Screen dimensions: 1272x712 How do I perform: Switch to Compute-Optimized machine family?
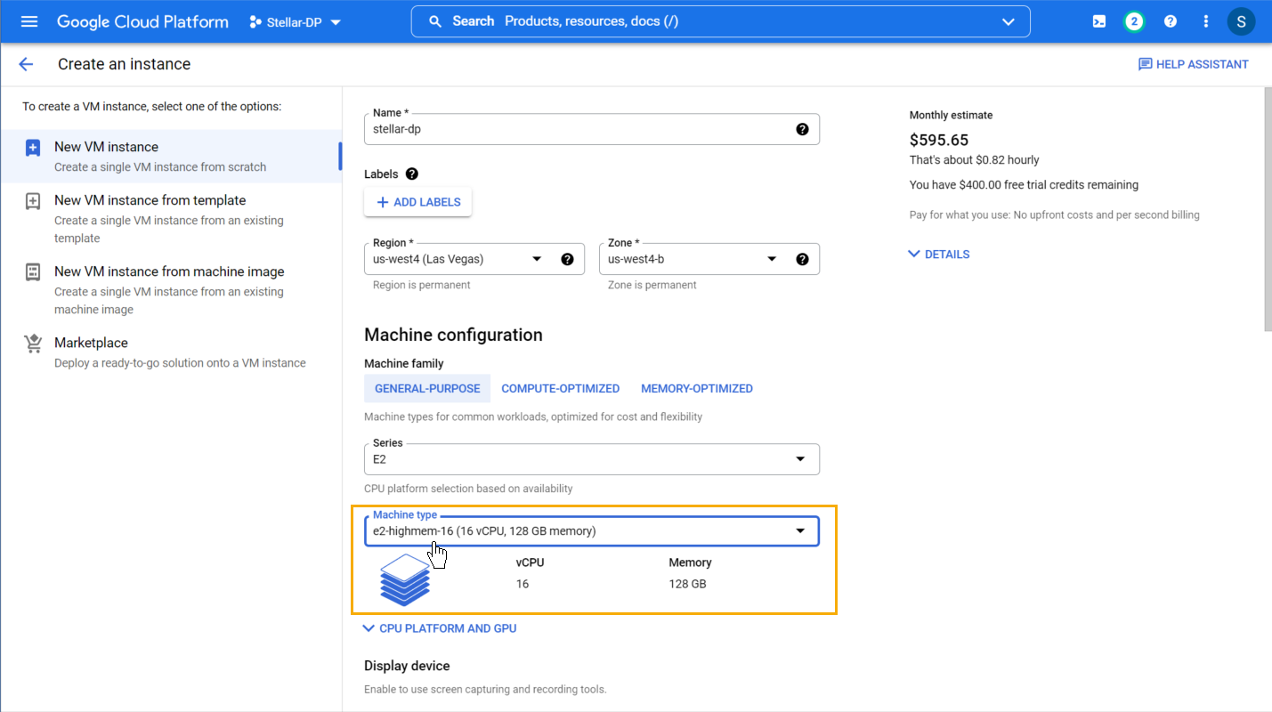coord(560,389)
